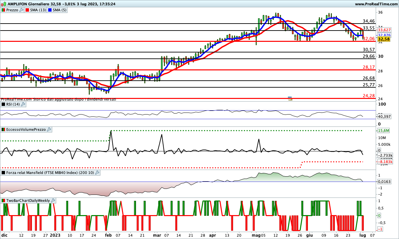Viewport: 399px width, 239px height.
Task: Select the RSI (14) indicator label
Action: click(13, 104)
